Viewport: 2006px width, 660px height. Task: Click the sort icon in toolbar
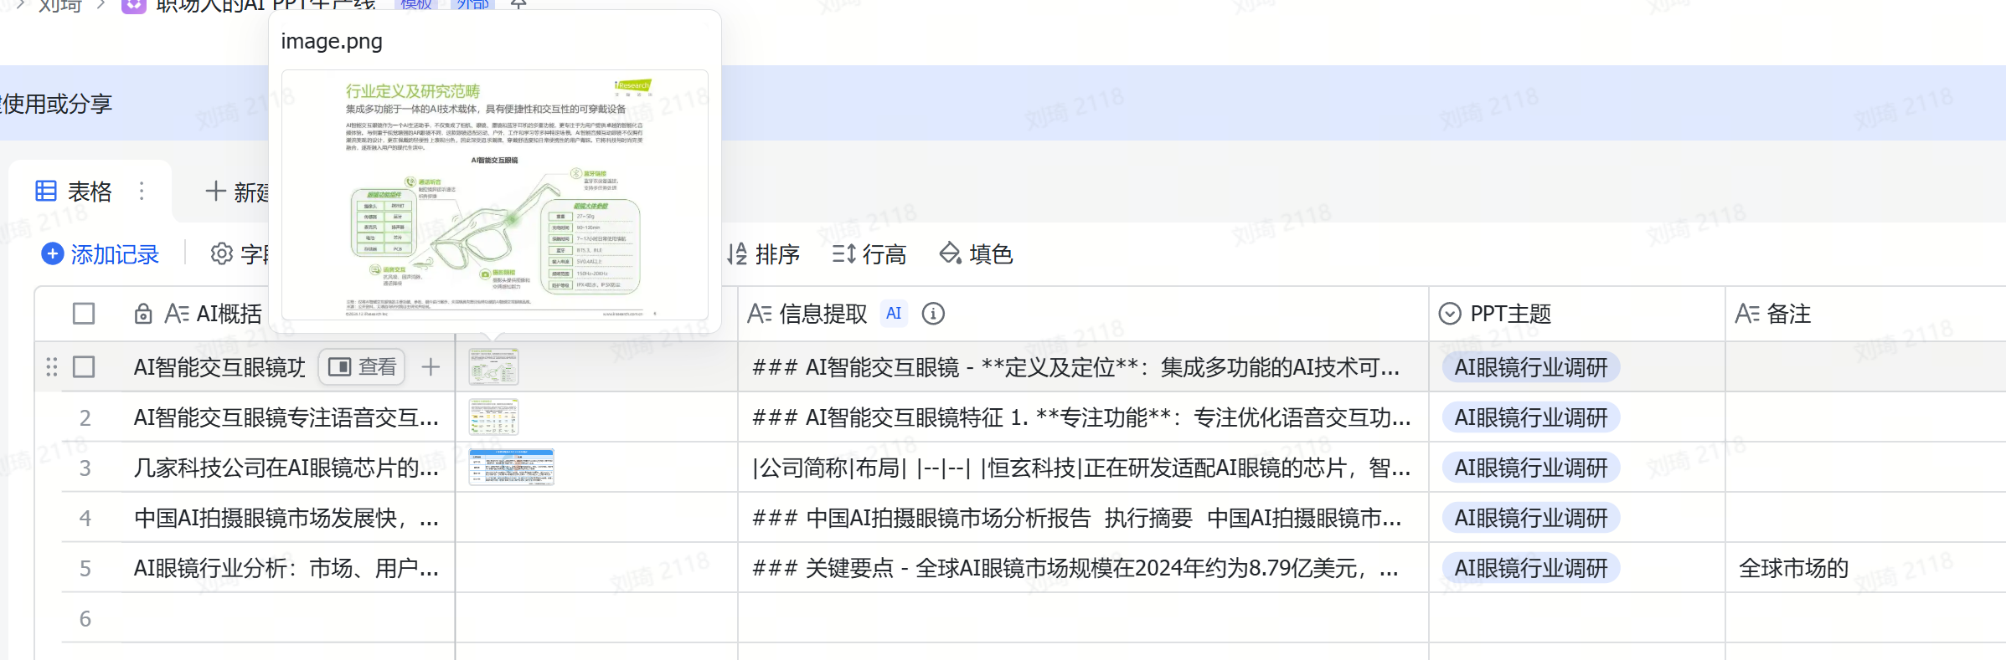(737, 253)
